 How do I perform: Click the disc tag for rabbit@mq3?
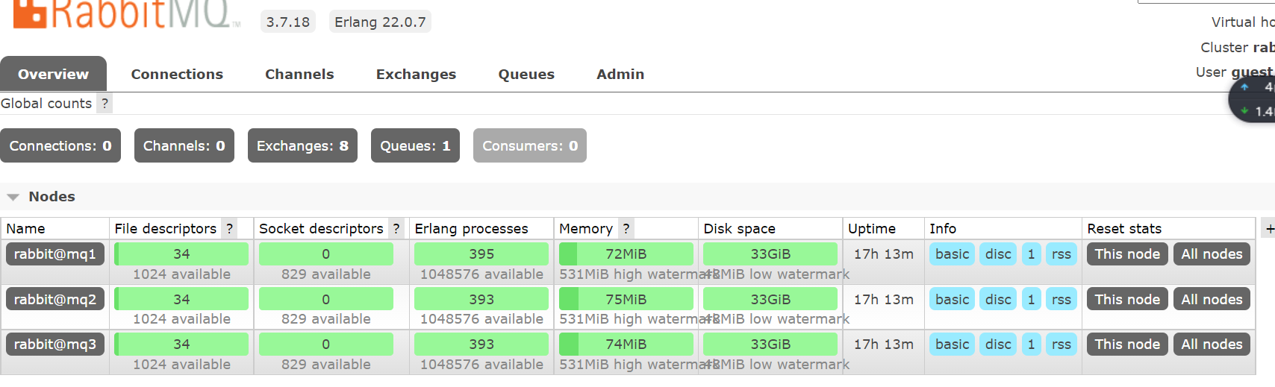point(998,344)
